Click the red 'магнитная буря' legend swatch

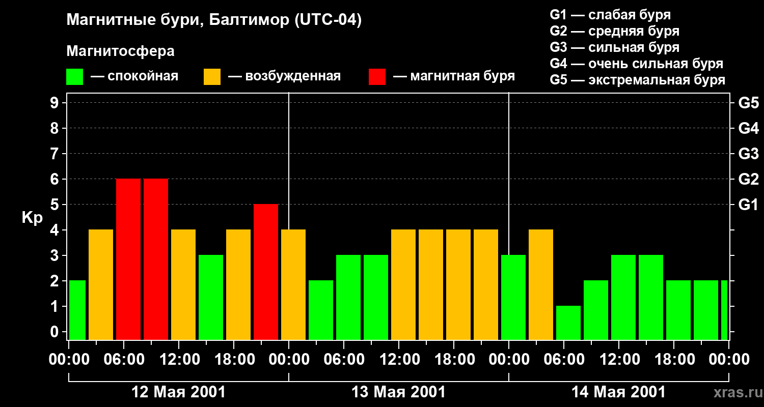click(x=377, y=77)
